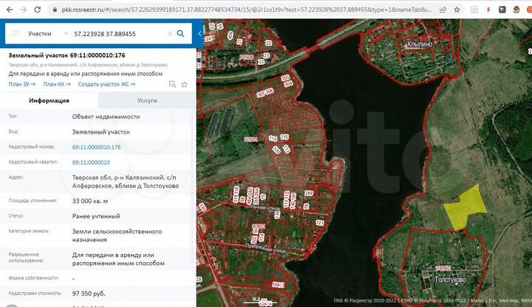Image resolution: width=532 pixels, height=307 pixels.
Task: Collapse the left info panel arrow
Action: pyautogui.click(x=200, y=34)
